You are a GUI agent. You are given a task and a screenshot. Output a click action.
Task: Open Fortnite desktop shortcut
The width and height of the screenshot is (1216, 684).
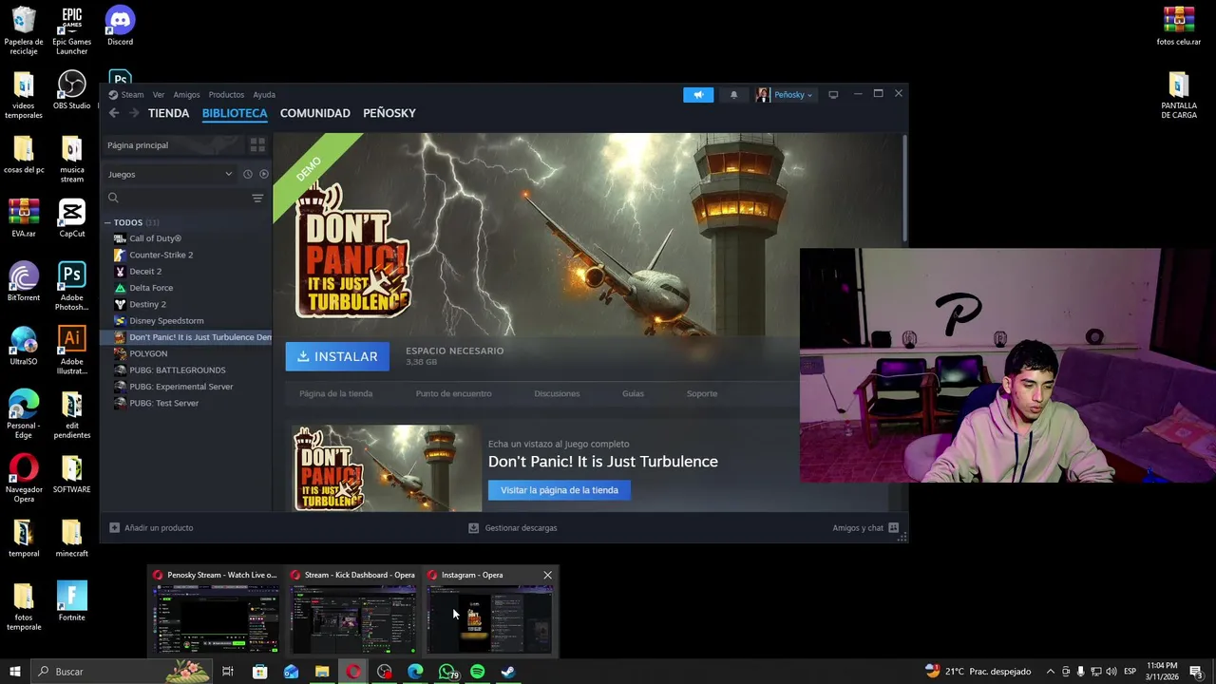tap(71, 602)
